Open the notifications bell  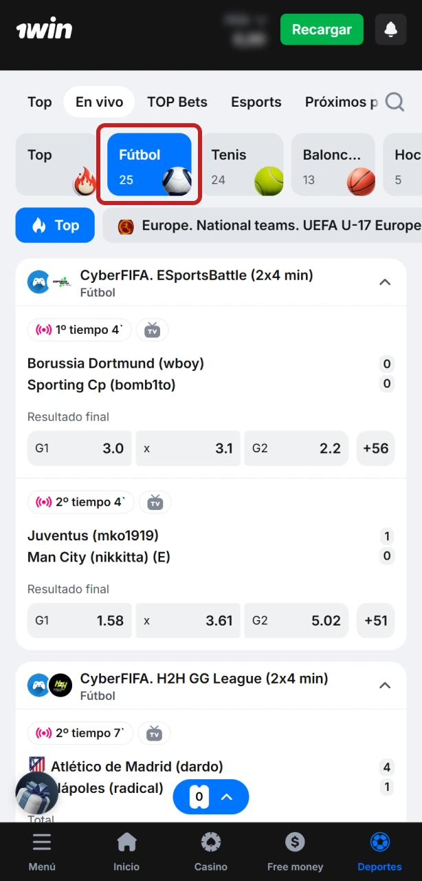click(x=390, y=30)
